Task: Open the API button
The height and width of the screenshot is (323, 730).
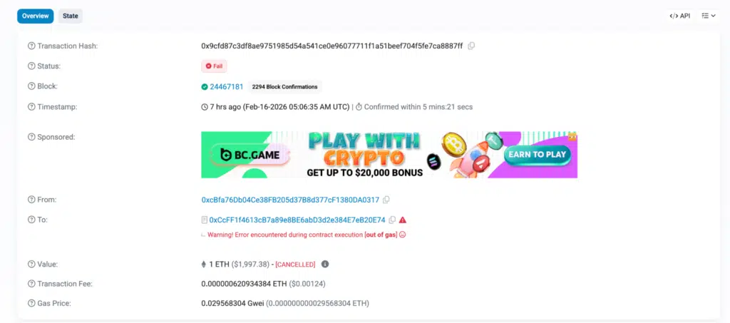Action: [x=679, y=16]
